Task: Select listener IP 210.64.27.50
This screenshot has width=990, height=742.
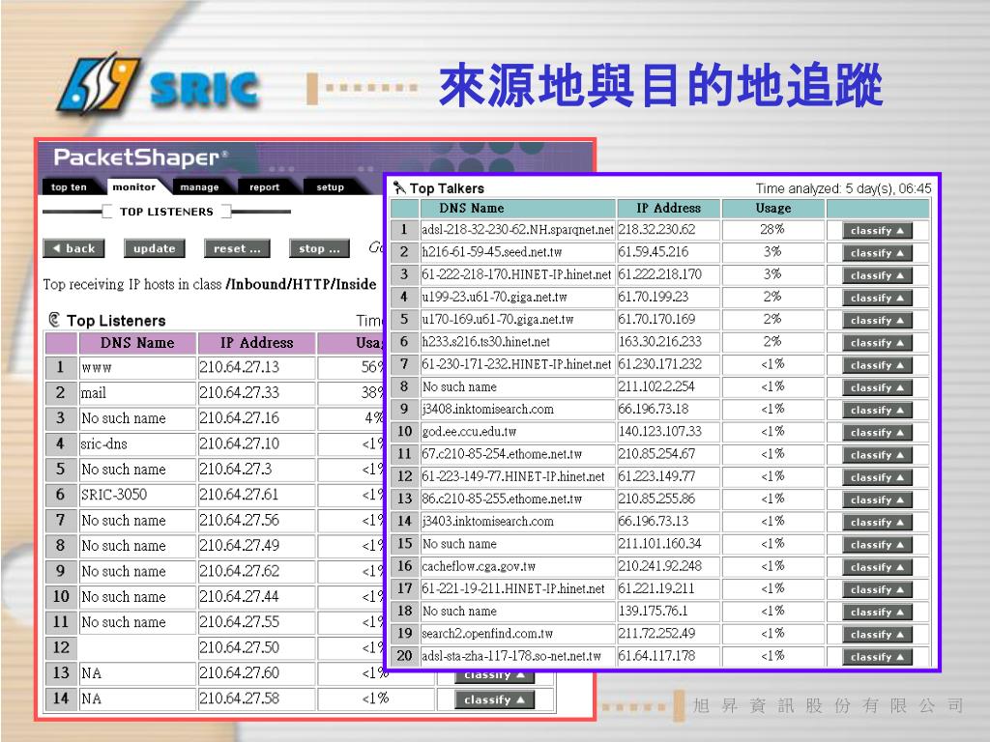Action: [x=240, y=647]
